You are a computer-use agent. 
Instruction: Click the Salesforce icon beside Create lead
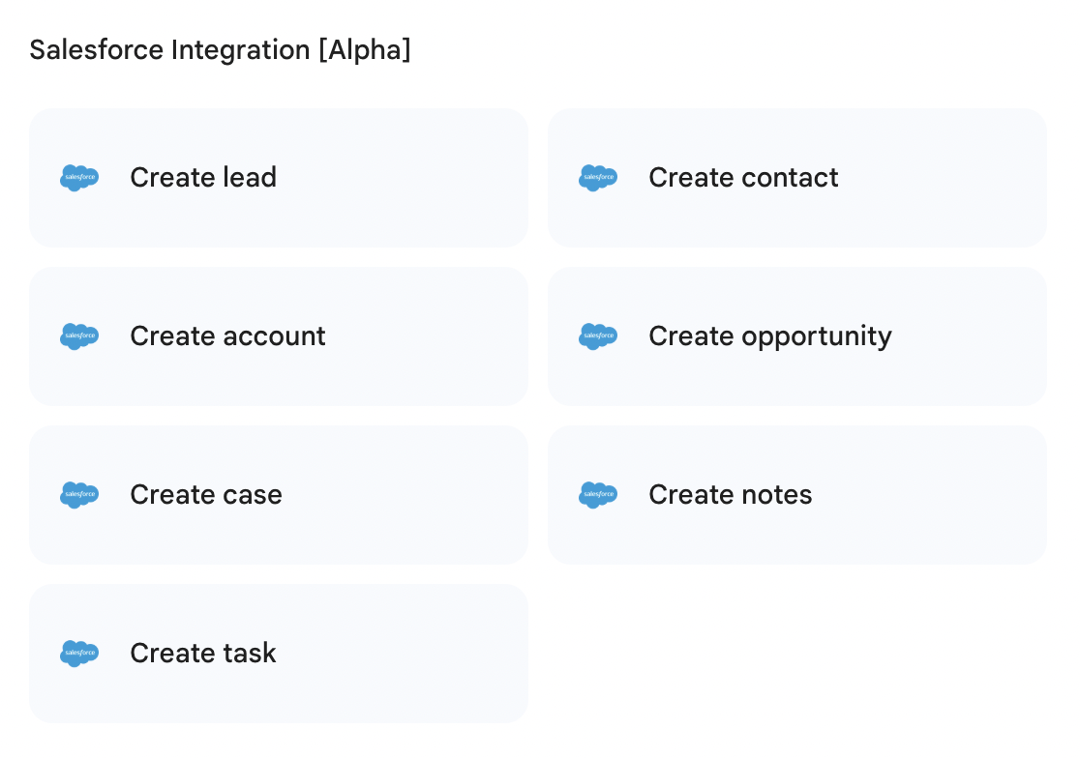(79, 178)
